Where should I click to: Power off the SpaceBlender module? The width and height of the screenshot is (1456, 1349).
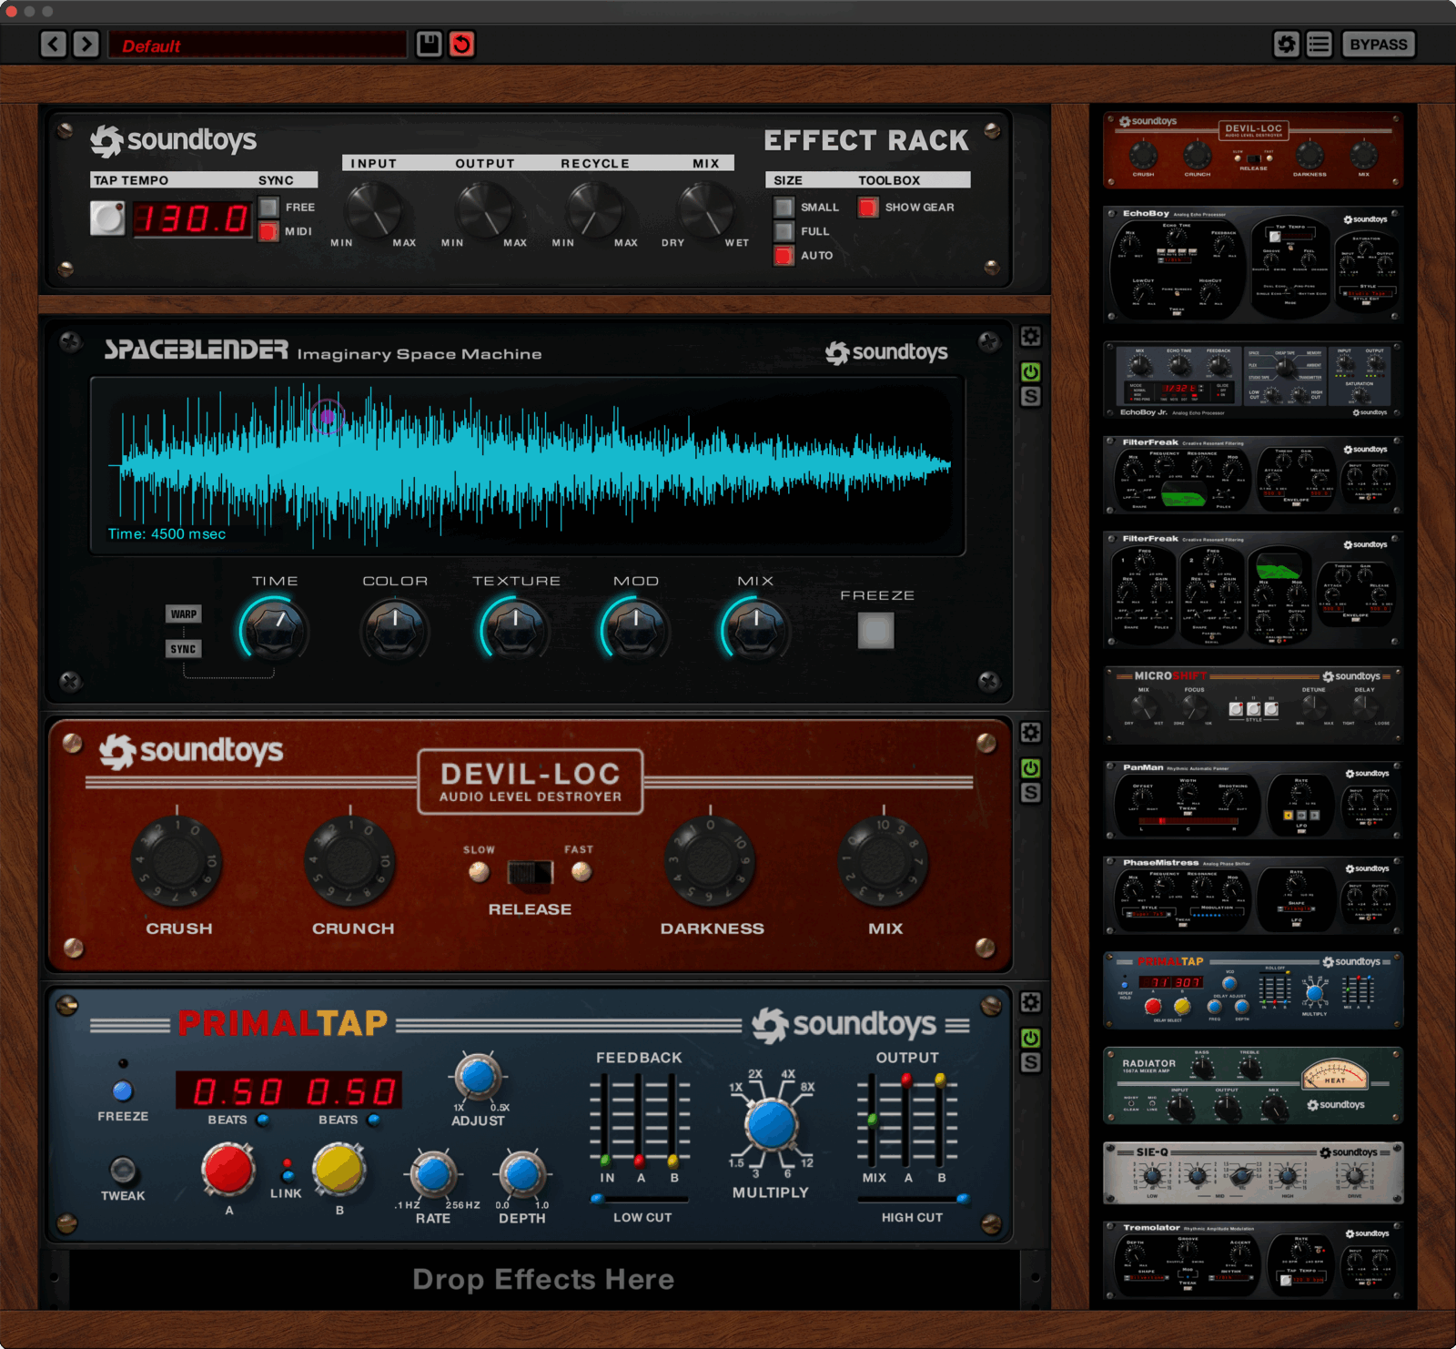click(x=1030, y=370)
